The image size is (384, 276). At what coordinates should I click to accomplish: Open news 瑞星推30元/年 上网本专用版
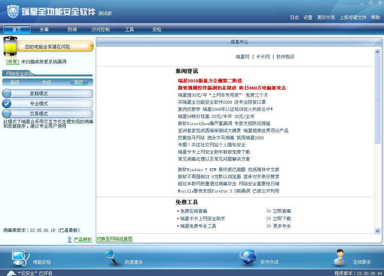pyautogui.click(x=223, y=95)
